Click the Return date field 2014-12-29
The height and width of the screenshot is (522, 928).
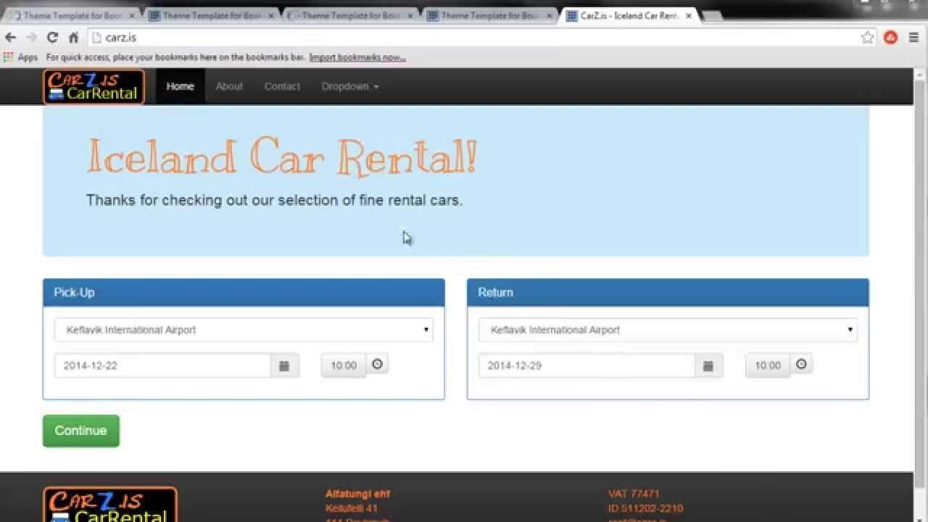click(587, 365)
